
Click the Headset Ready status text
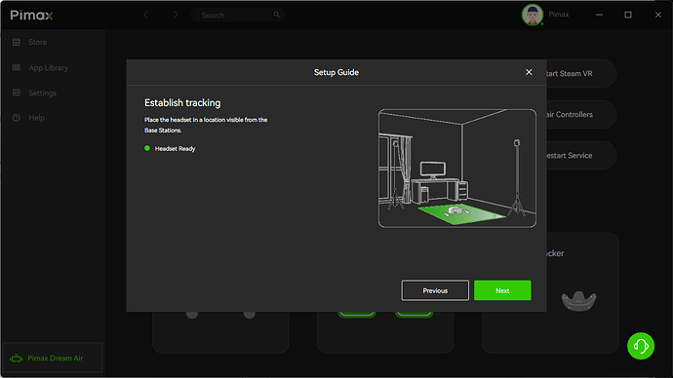click(x=175, y=149)
